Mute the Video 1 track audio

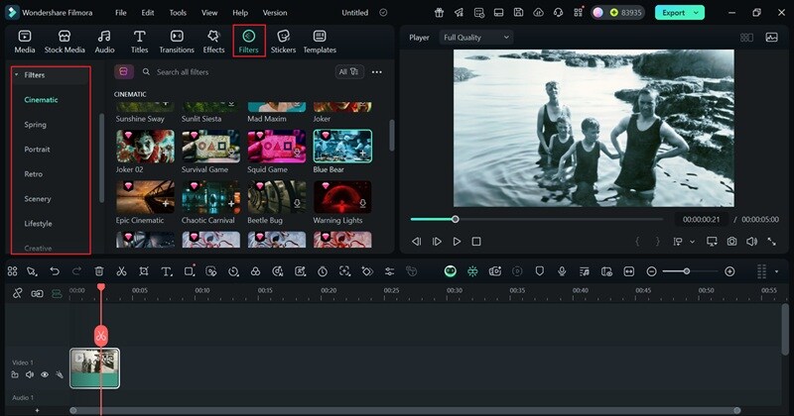(30, 374)
